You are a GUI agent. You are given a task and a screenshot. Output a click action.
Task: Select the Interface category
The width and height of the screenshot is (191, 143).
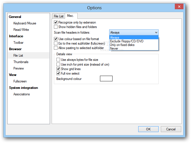(16, 36)
